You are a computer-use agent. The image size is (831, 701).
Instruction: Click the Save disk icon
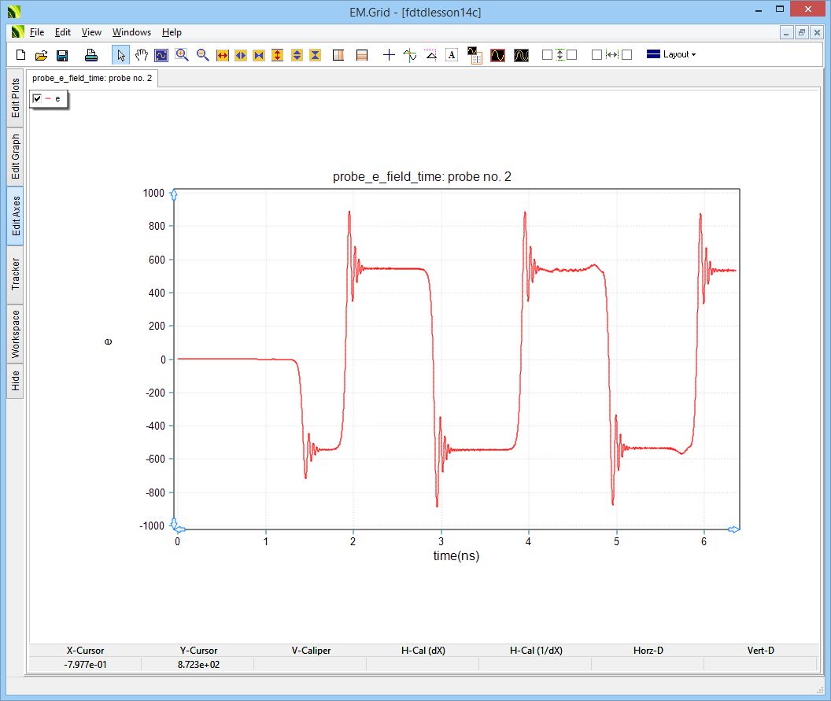(62, 55)
